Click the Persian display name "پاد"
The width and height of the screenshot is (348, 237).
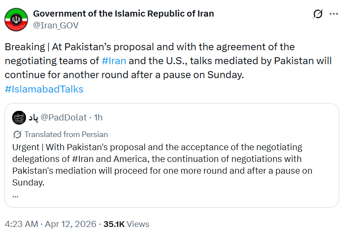coord(33,118)
